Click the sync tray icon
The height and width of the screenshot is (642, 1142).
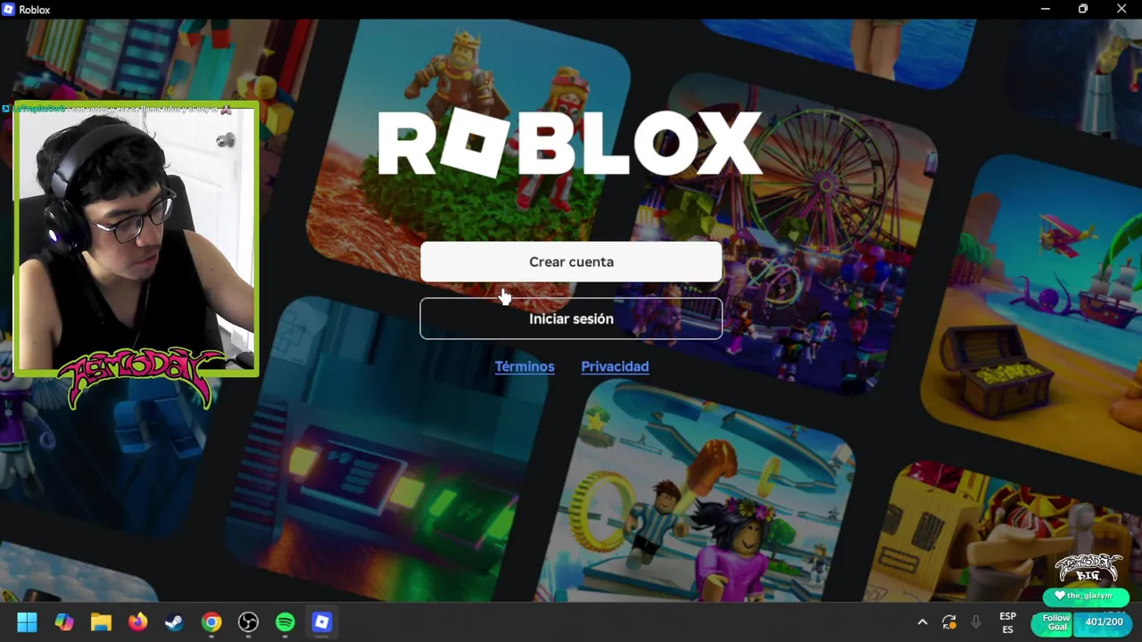click(949, 622)
